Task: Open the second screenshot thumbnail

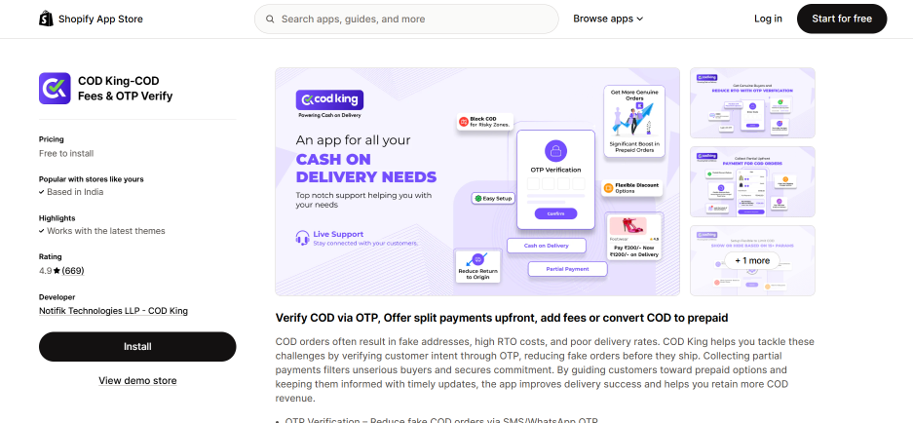Action: [x=751, y=181]
